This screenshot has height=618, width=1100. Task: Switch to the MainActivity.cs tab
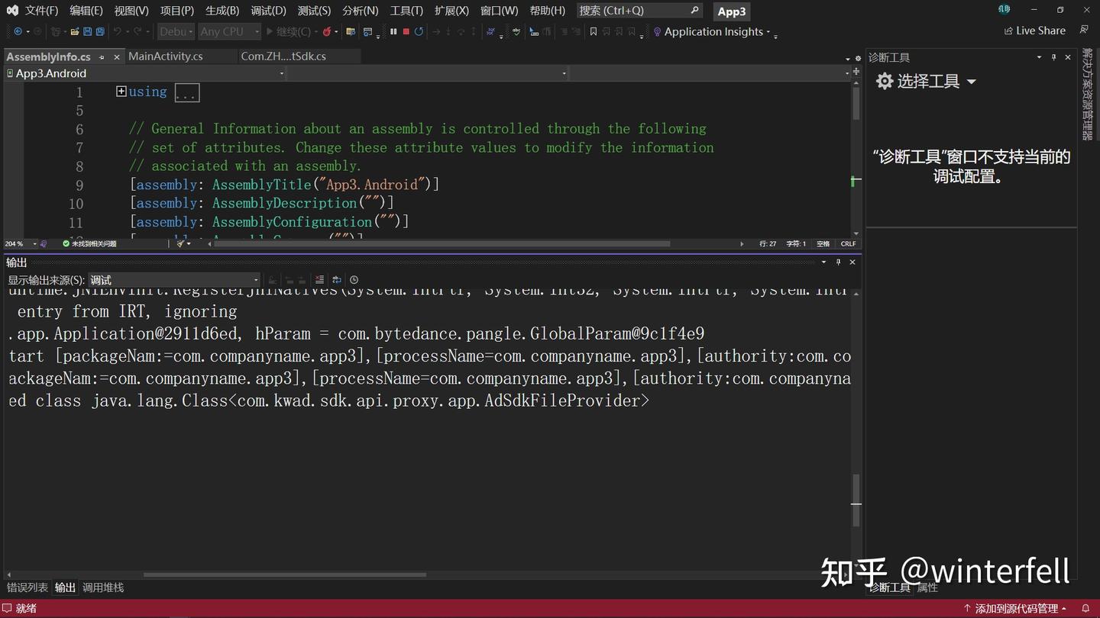pos(166,56)
